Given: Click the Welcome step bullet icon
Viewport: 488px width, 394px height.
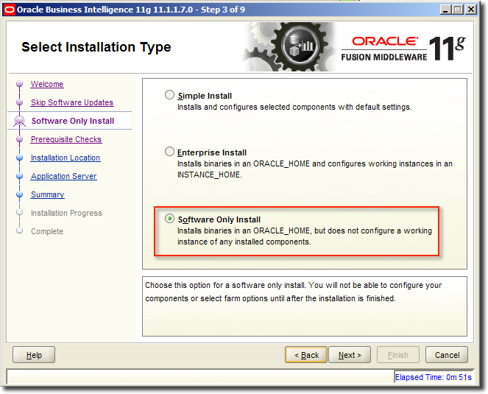Looking at the screenshot, I should pyautogui.click(x=20, y=84).
